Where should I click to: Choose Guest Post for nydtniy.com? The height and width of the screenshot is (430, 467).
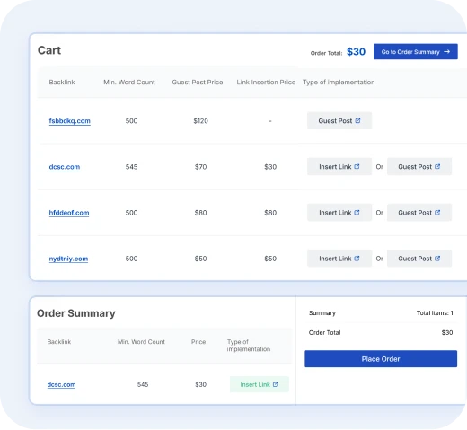419,259
